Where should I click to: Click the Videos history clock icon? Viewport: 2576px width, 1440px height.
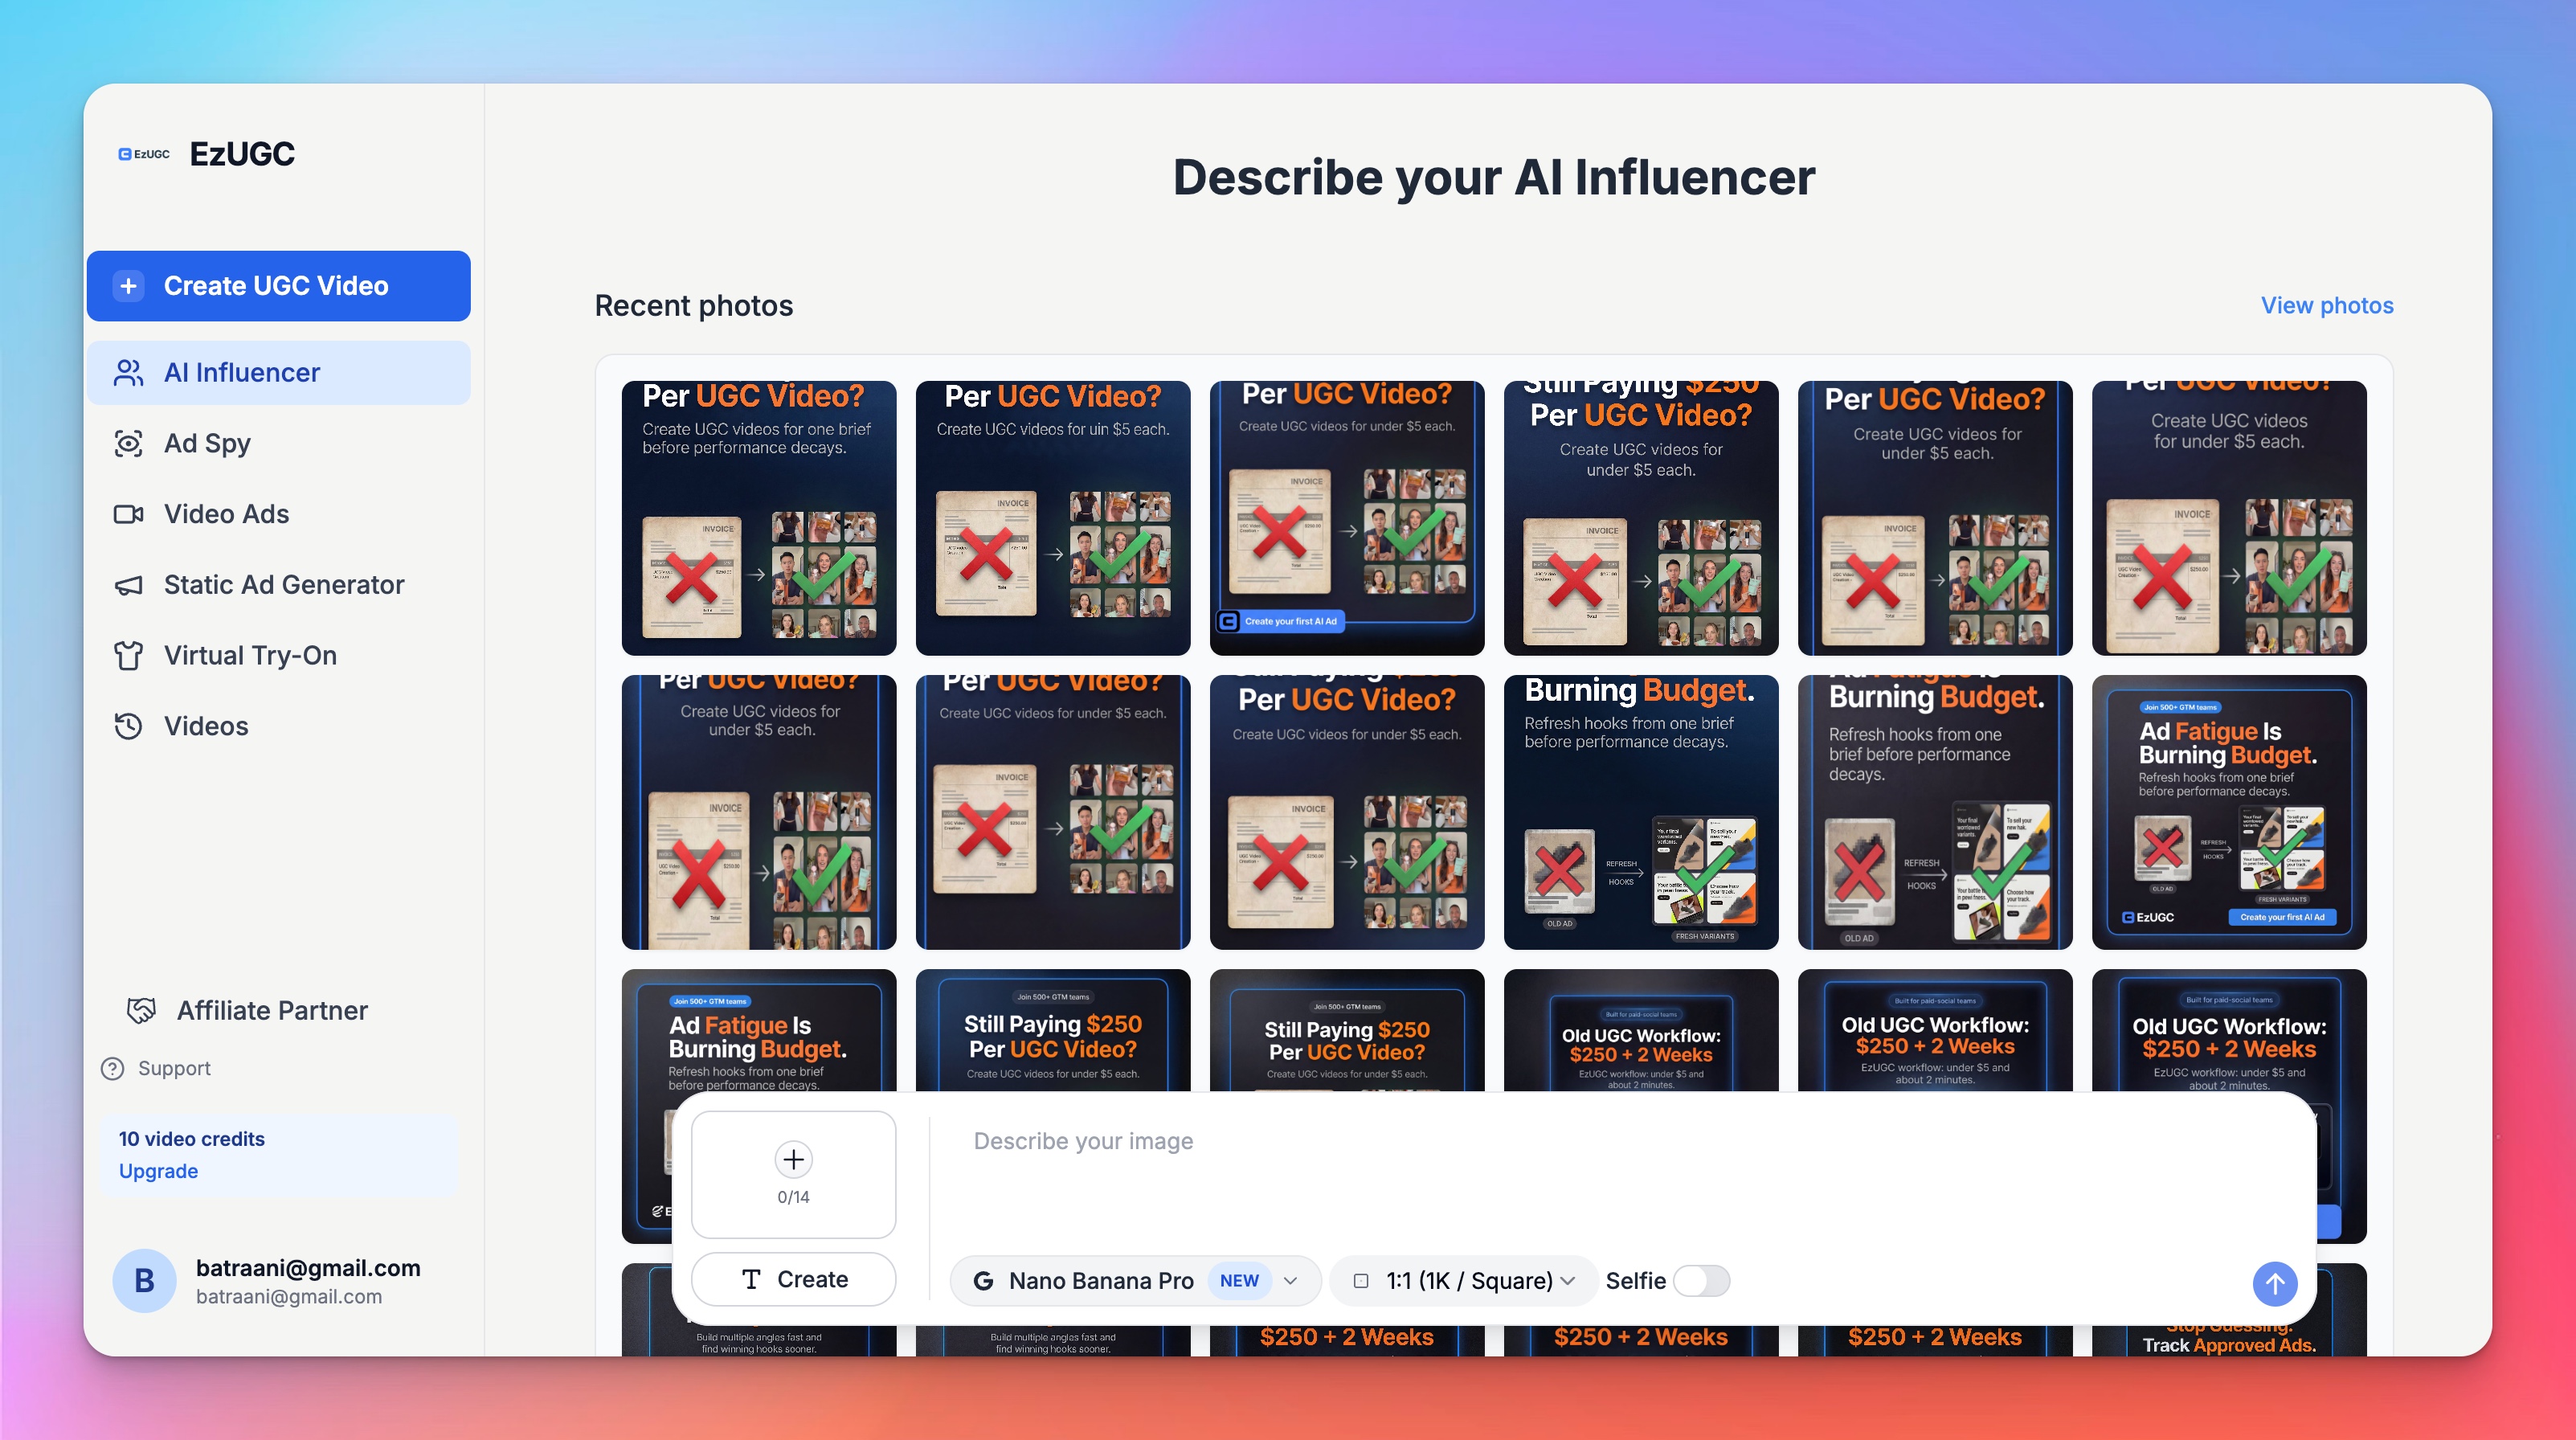pyautogui.click(x=129, y=726)
